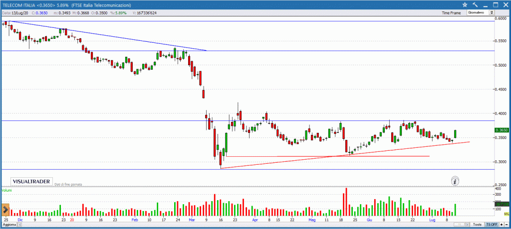511x229 pixels.
Task: Click the 'Feb' month label on time axis
Action: coord(135,220)
